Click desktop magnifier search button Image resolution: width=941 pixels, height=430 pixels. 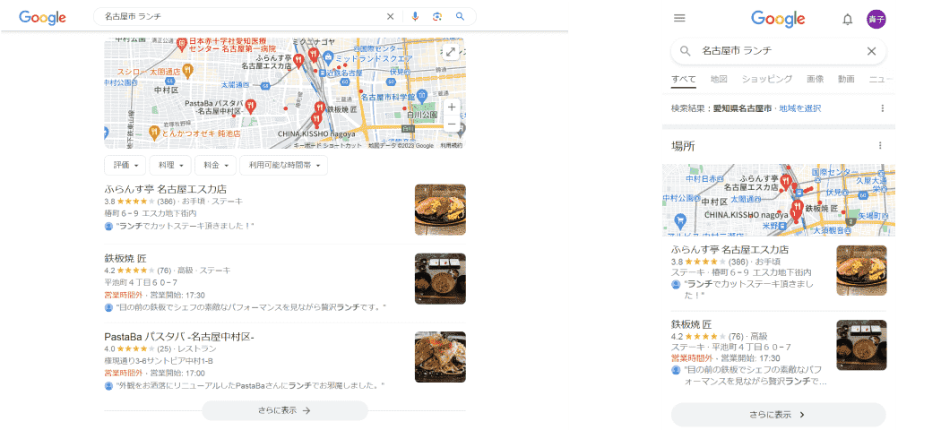(x=460, y=17)
